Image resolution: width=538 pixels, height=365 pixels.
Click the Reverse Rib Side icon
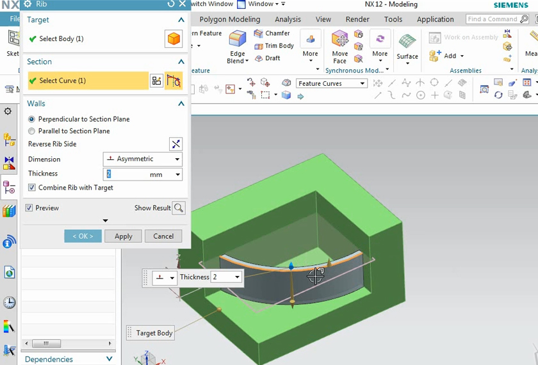coord(175,144)
